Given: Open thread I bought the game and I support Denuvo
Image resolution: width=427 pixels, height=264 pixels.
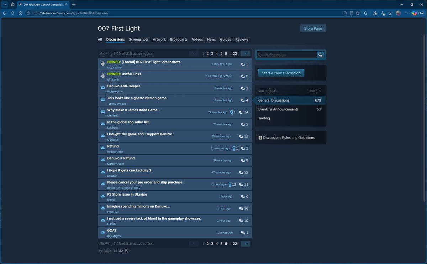Looking at the screenshot, I should tap(140, 134).
